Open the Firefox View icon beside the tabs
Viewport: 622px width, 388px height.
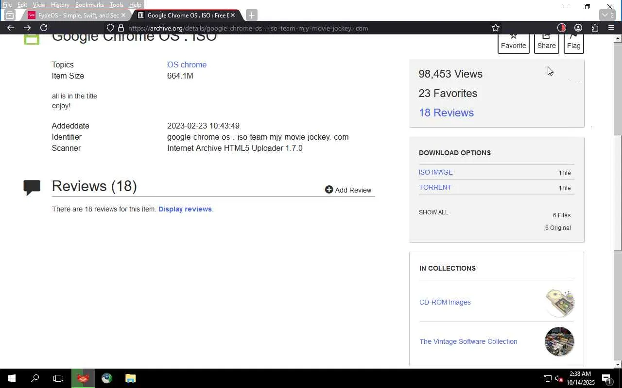point(9,15)
